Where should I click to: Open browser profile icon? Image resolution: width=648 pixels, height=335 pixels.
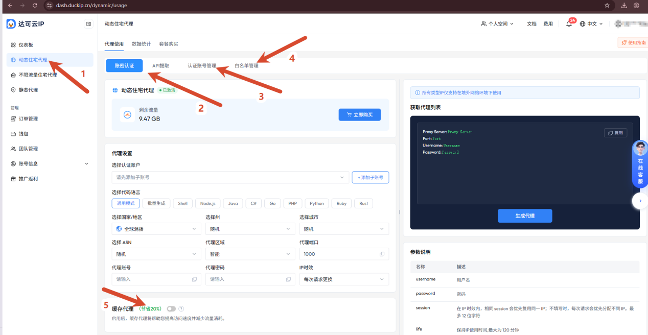point(636,5)
